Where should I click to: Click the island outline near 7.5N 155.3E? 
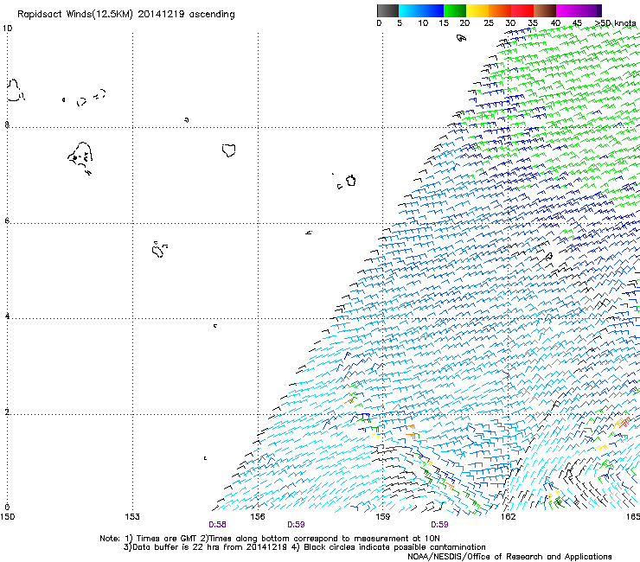point(229,150)
